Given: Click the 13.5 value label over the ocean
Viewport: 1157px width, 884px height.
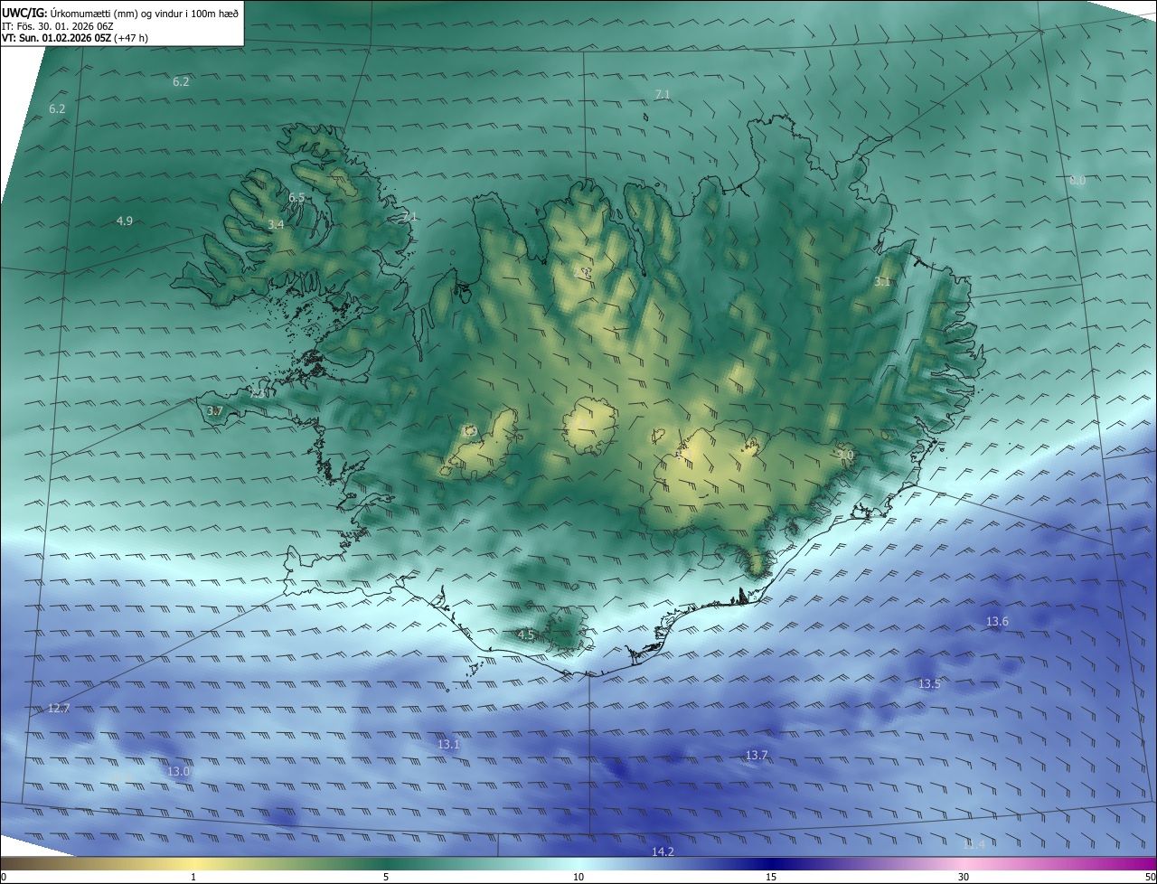Looking at the screenshot, I should click(x=929, y=684).
